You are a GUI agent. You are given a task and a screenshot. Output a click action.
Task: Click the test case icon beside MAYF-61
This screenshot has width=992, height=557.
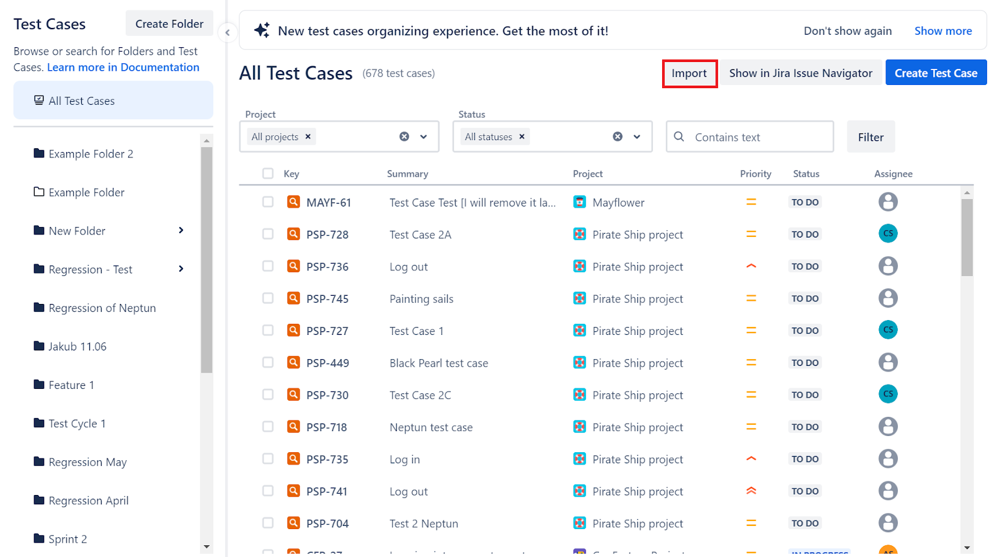[293, 202]
